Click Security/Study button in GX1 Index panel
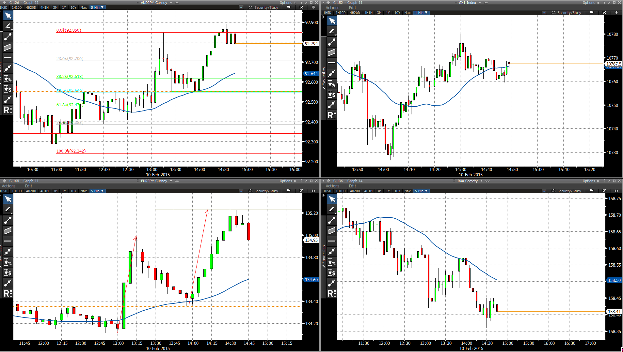623x352 pixels. coord(567,13)
